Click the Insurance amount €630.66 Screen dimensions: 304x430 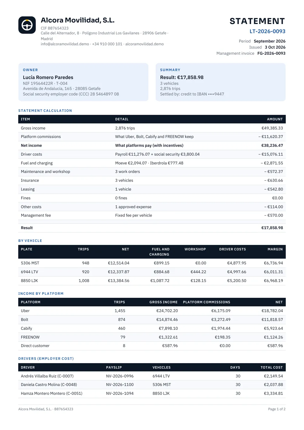point(274,181)
